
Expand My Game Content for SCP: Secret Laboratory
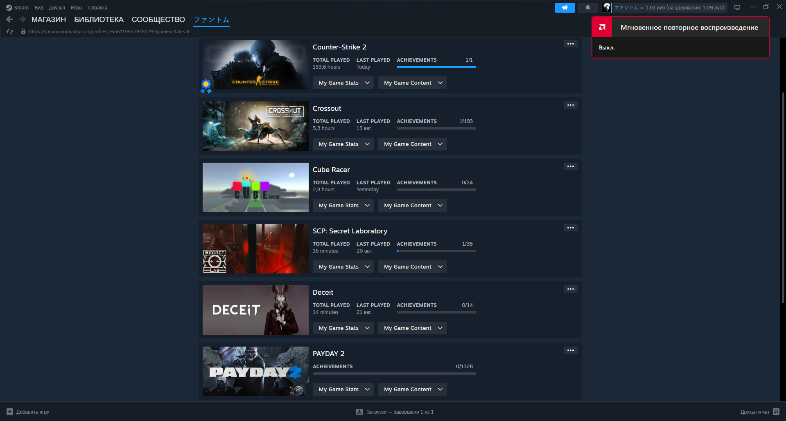412,266
